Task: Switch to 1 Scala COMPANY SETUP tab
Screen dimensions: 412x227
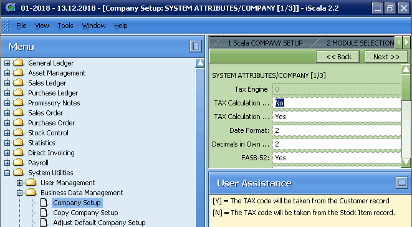Action: (265, 43)
